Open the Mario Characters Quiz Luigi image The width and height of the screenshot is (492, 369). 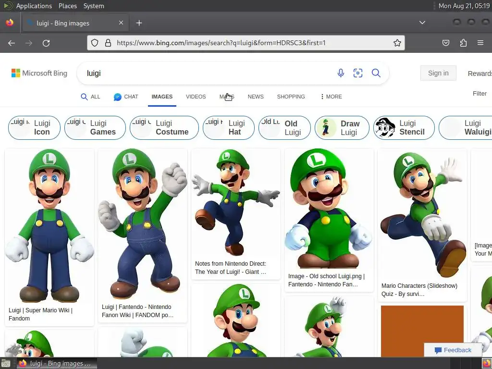[422, 213]
